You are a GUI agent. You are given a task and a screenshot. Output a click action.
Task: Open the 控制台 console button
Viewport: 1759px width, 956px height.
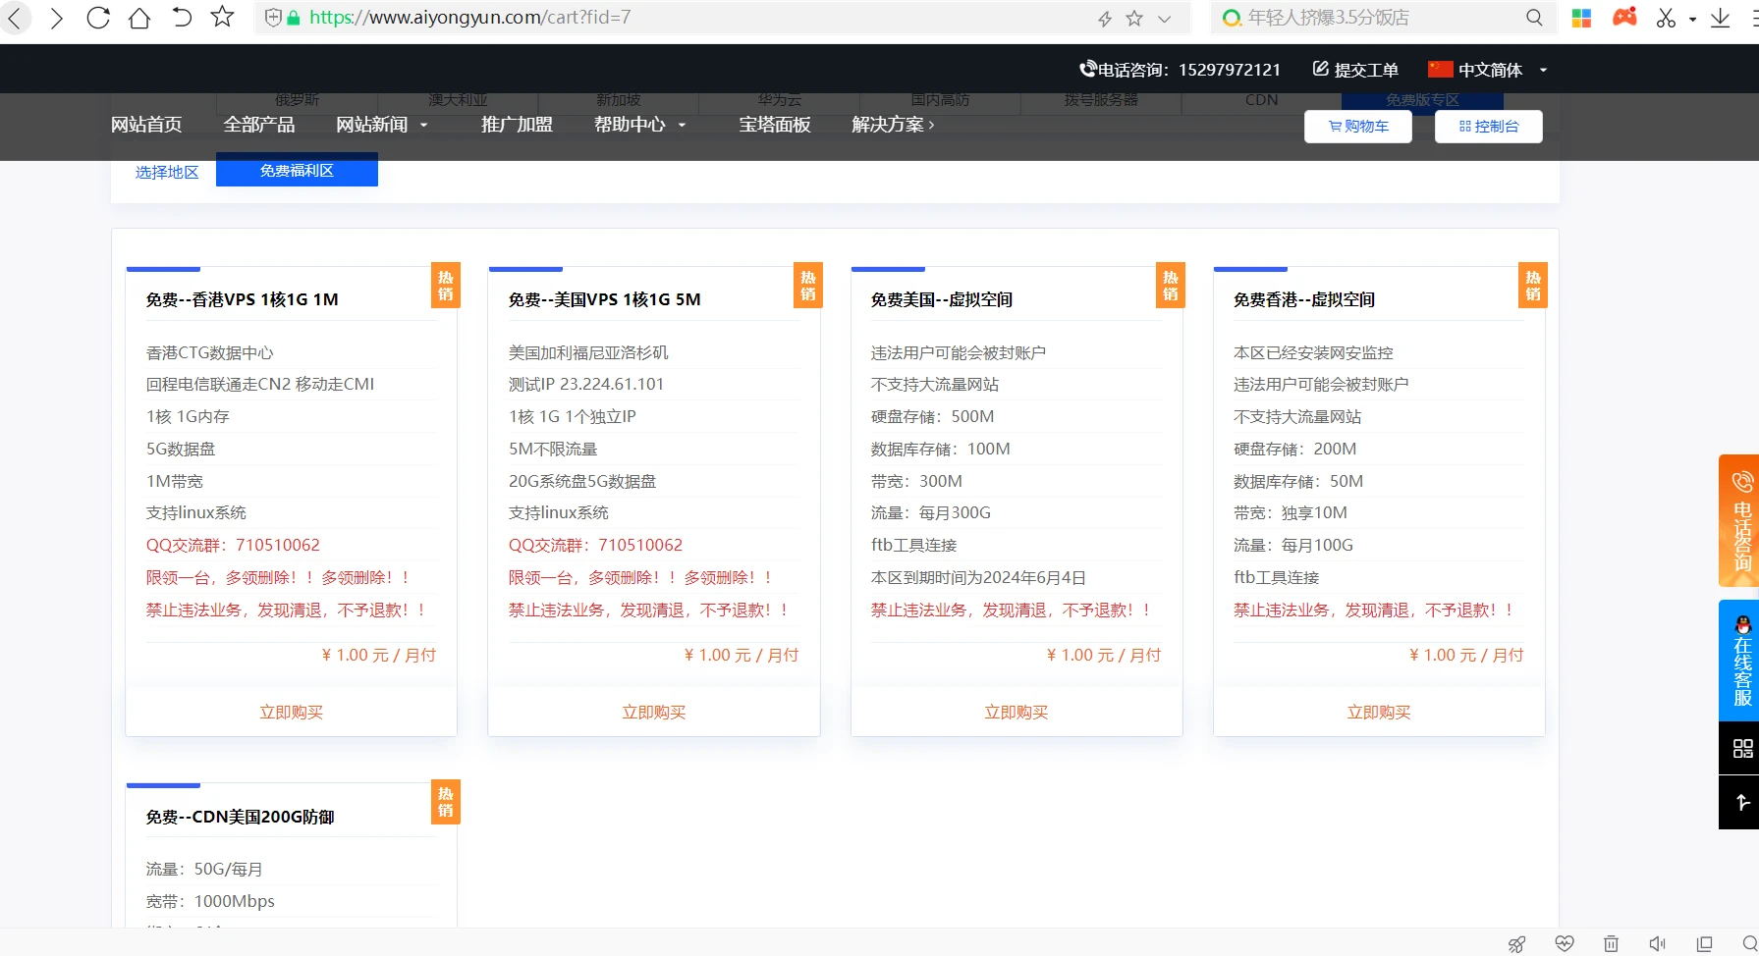[1488, 127]
